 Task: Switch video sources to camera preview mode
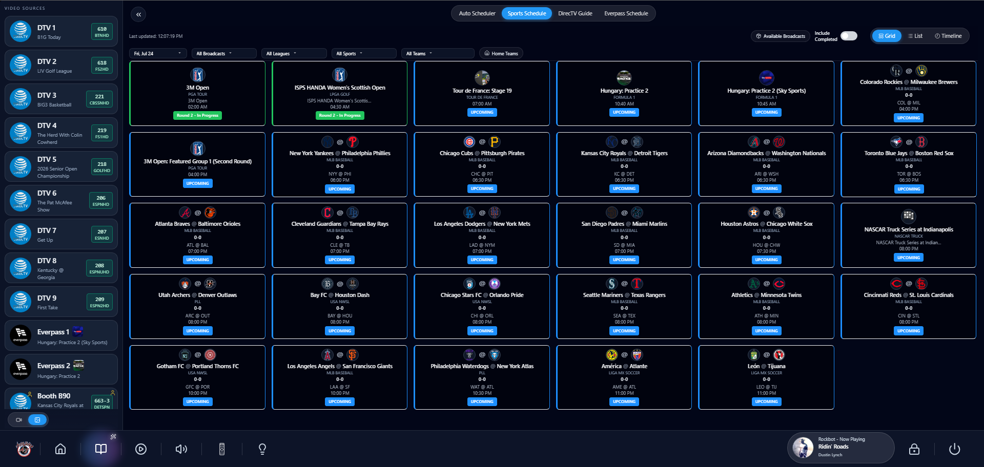point(19,420)
